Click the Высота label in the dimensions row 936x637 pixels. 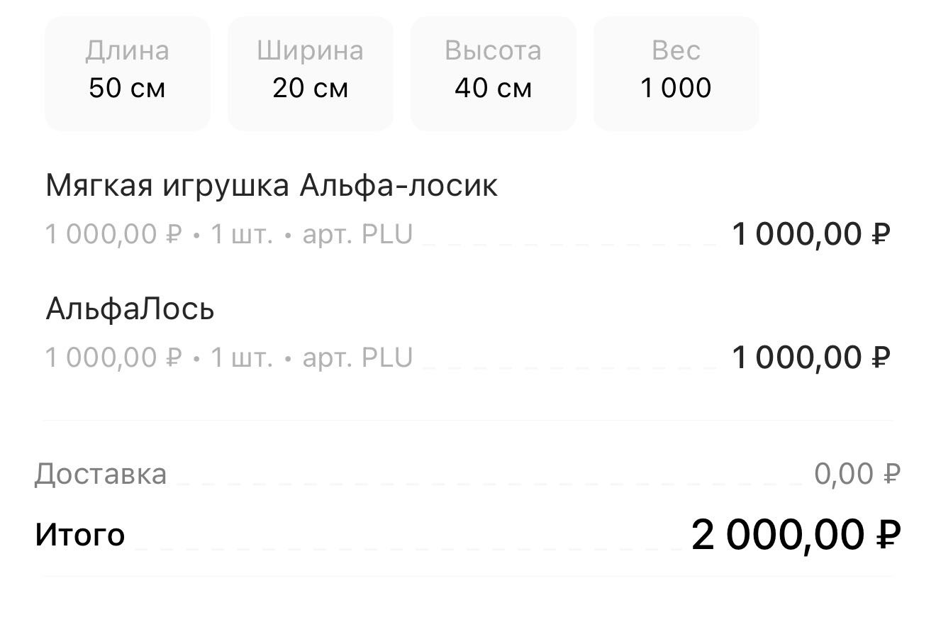tap(493, 51)
